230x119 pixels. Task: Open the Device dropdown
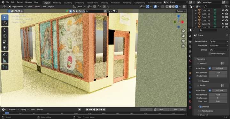tap(218, 50)
